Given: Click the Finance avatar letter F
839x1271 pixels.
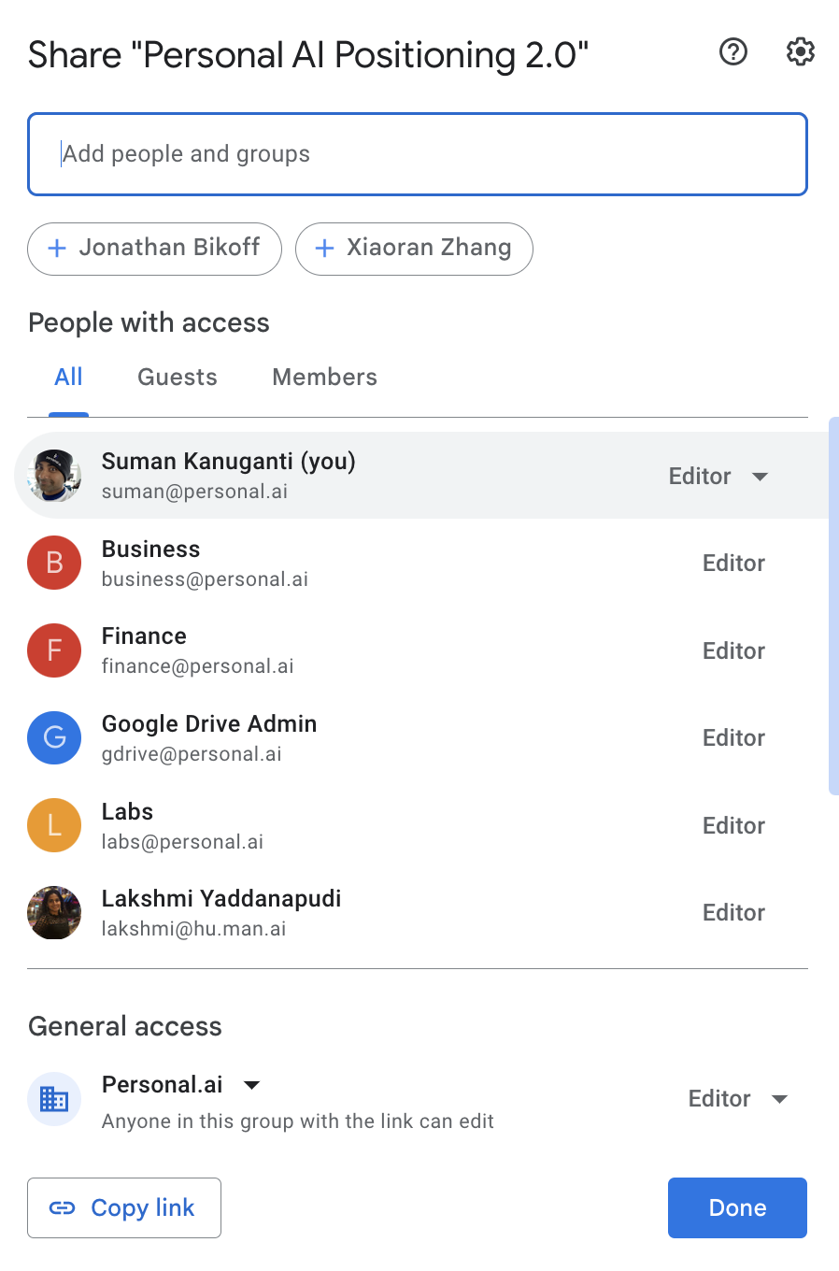Looking at the screenshot, I should 54,650.
